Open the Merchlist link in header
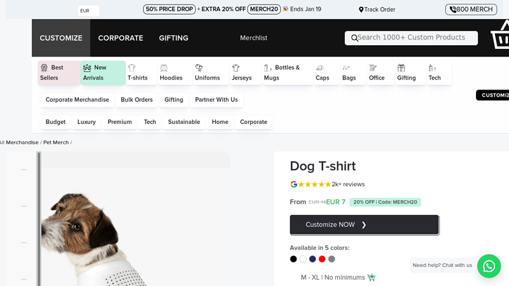 253,38
